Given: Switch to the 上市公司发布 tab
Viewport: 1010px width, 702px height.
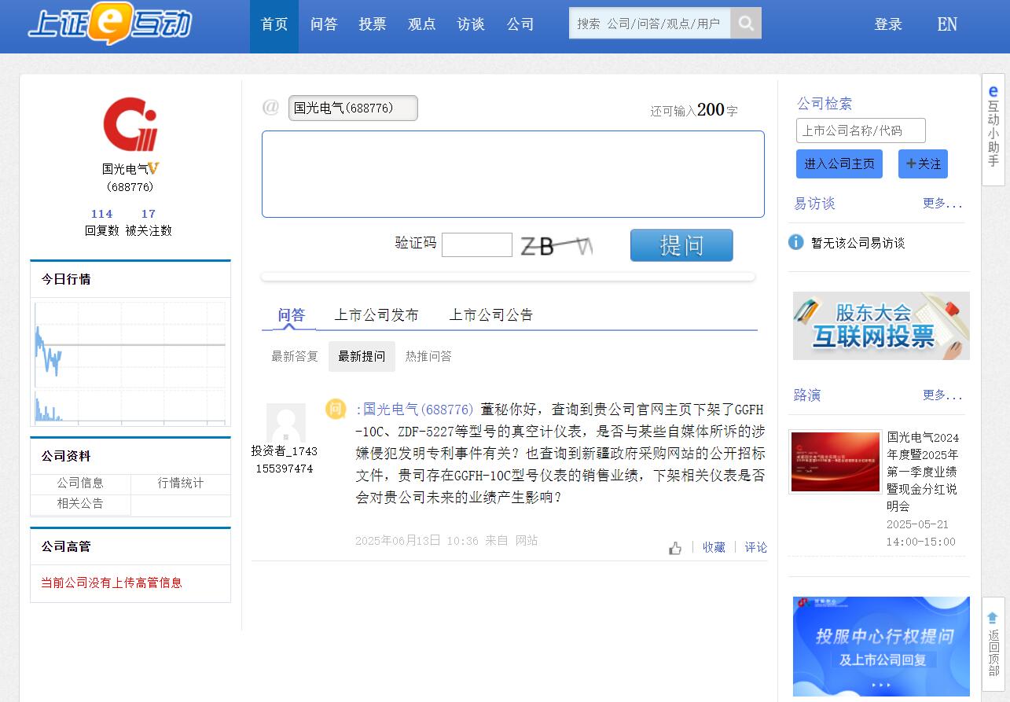Looking at the screenshot, I should coord(376,315).
